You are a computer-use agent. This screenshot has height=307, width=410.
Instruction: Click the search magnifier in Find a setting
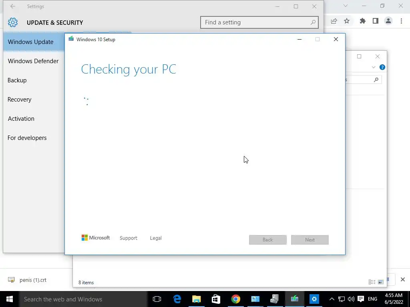point(313,22)
